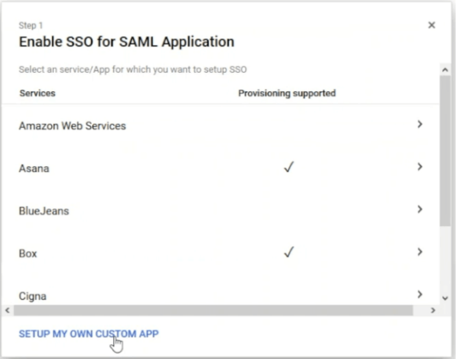The width and height of the screenshot is (456, 359).
Task: Select Cigna service entry
Action: 33,296
